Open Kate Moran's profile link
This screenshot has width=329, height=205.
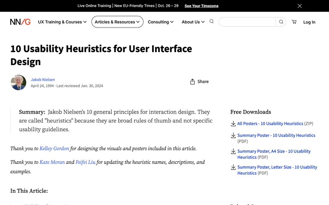pyautogui.click(x=52, y=162)
